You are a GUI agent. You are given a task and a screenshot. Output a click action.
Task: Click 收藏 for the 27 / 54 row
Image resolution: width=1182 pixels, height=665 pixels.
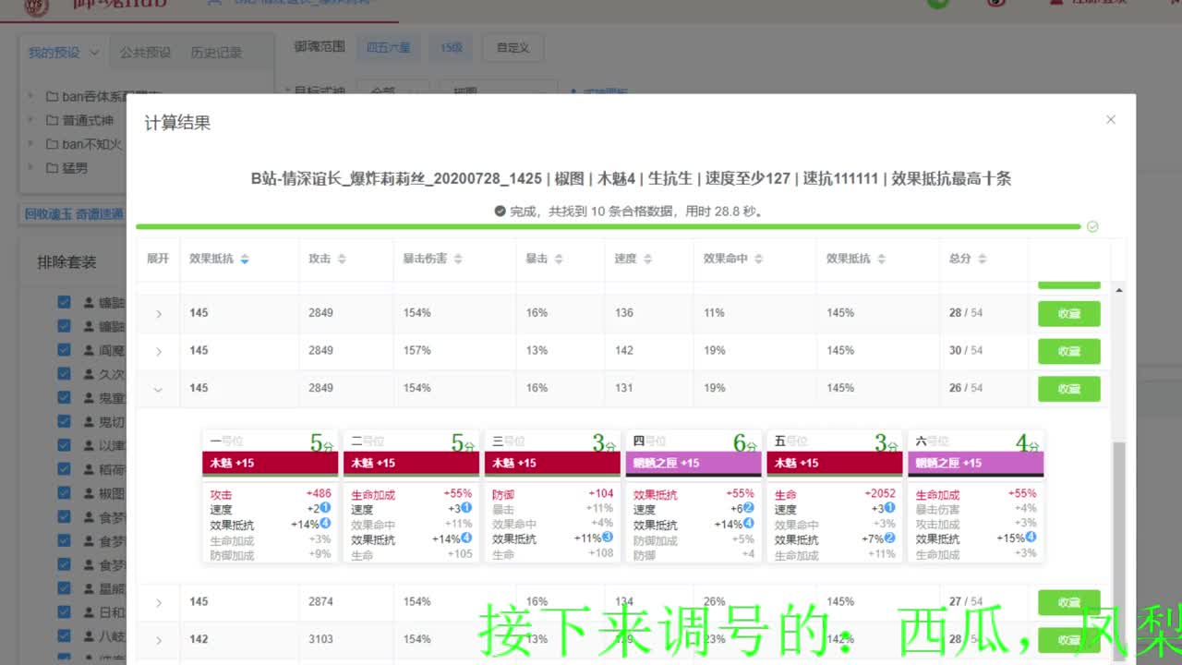pyautogui.click(x=1068, y=602)
